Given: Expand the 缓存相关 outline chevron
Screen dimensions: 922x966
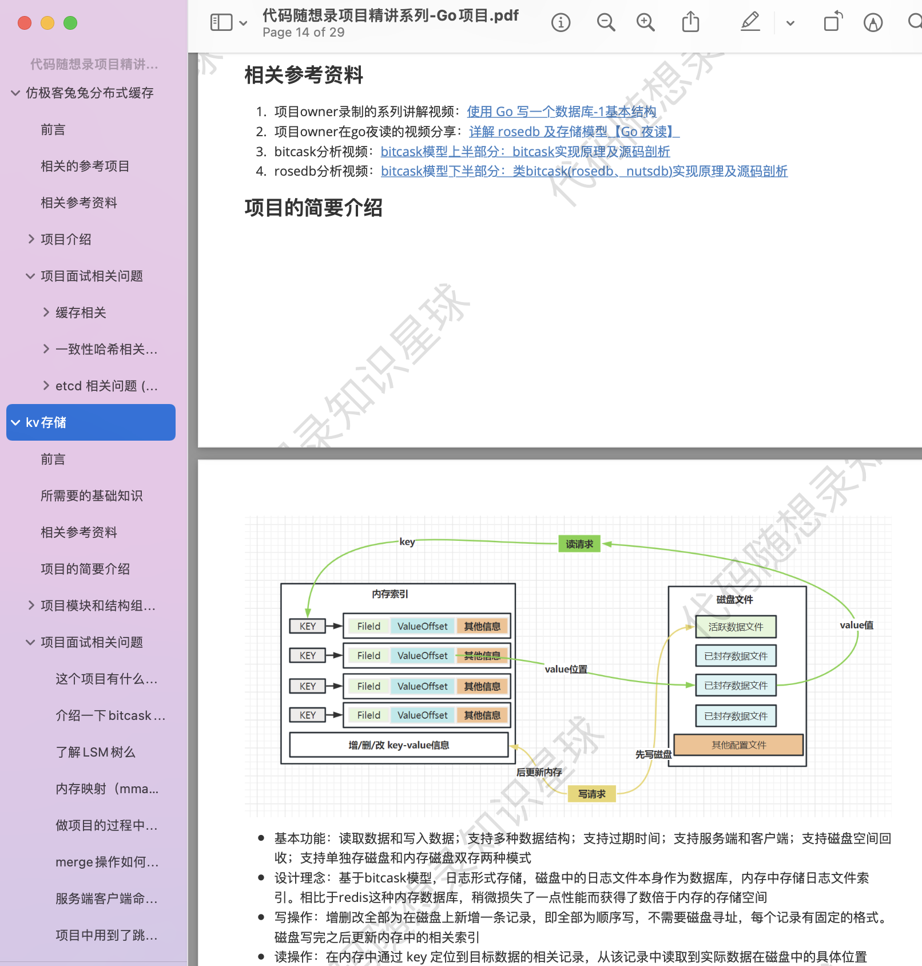Looking at the screenshot, I should (x=46, y=312).
